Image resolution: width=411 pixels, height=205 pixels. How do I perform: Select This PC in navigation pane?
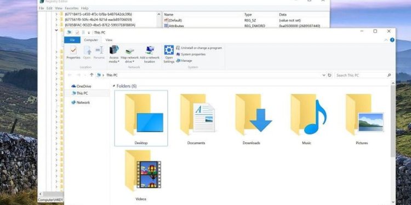pos(80,93)
